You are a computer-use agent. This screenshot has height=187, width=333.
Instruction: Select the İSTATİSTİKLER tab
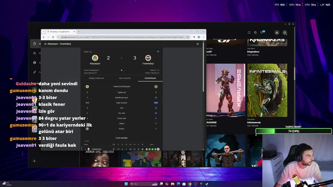pyautogui.click(x=150, y=78)
